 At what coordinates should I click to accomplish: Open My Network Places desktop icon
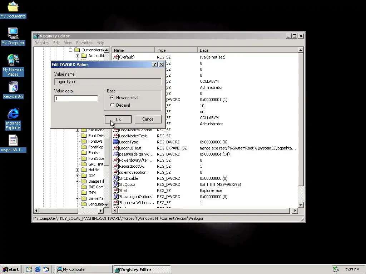coord(13,65)
